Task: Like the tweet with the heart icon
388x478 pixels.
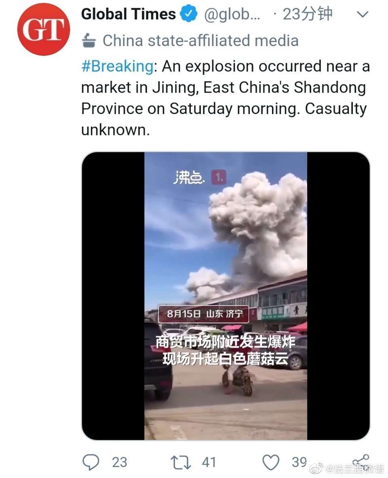Action: (271, 463)
